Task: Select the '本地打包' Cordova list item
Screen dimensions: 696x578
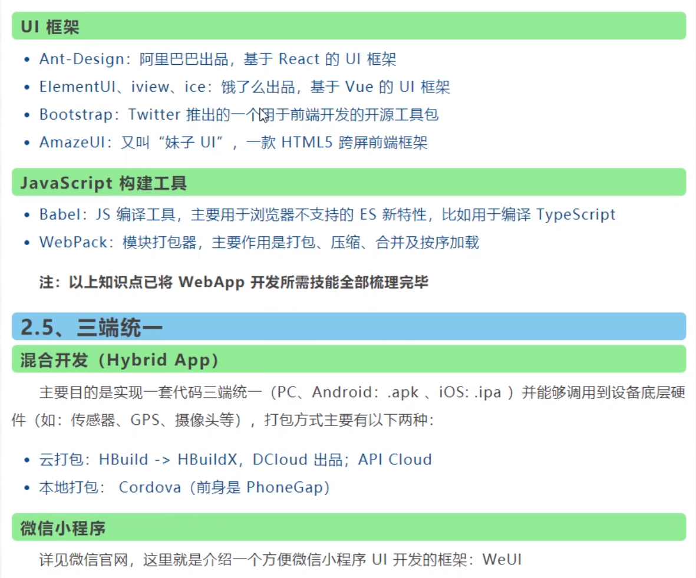Action: pos(184,487)
